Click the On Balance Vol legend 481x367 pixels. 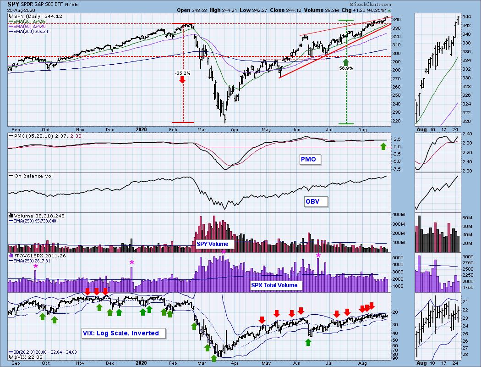[31, 176]
